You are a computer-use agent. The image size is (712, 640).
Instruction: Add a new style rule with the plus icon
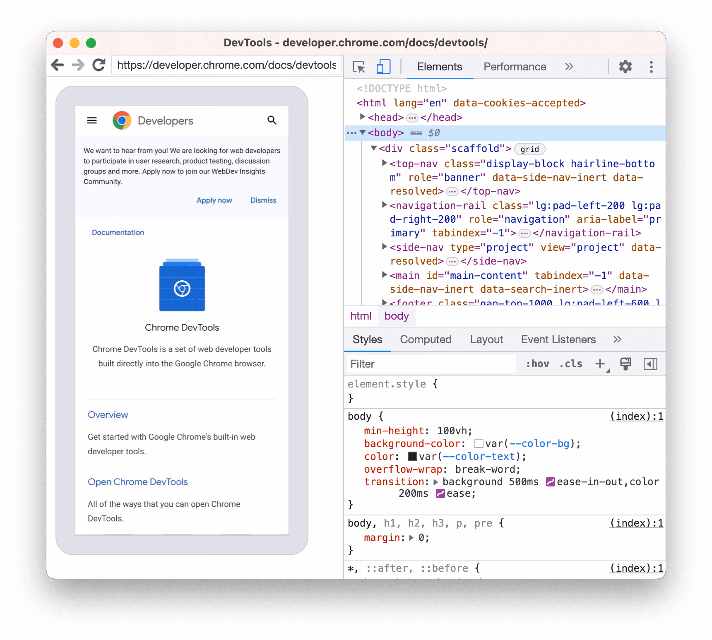pyautogui.click(x=599, y=364)
